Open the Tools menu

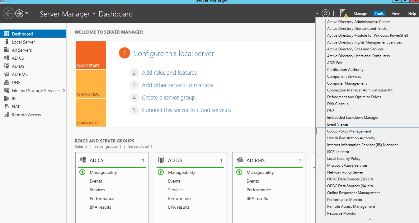click(379, 14)
